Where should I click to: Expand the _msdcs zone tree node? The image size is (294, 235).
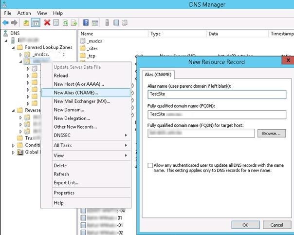21,55
